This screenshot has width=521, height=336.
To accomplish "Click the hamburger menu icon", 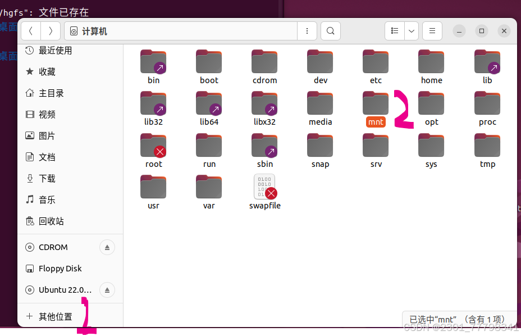I will (x=432, y=31).
